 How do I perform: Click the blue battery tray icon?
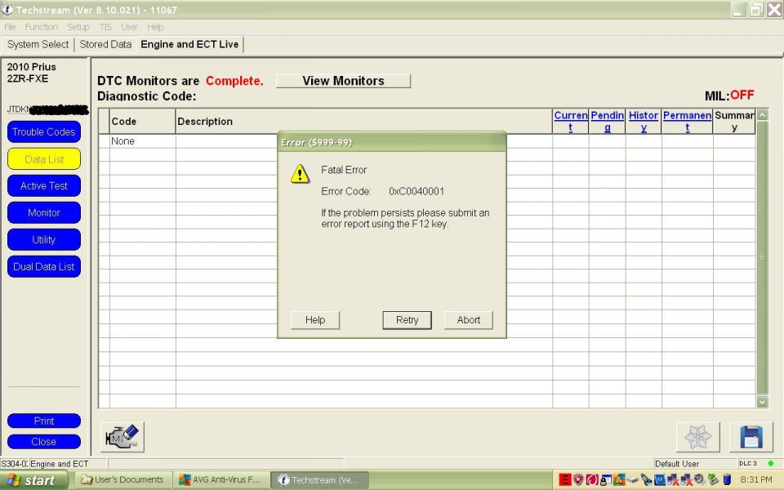727,480
